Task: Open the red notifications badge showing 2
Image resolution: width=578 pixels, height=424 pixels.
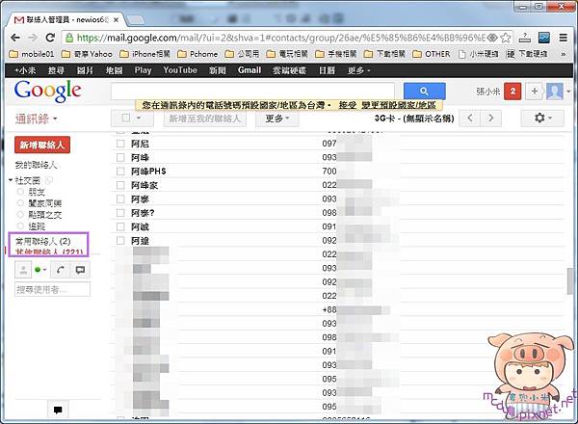Action: (512, 92)
